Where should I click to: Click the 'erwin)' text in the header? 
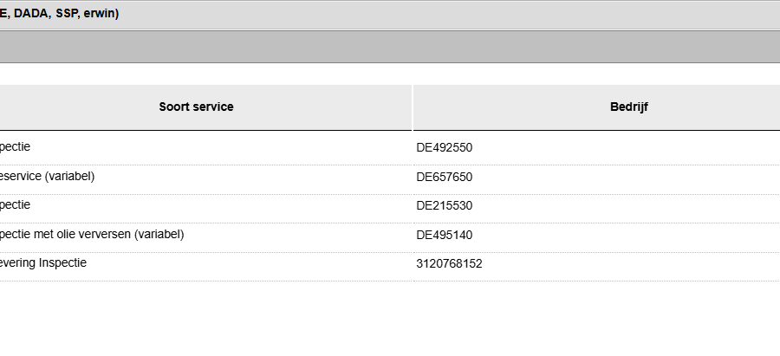coord(101,14)
